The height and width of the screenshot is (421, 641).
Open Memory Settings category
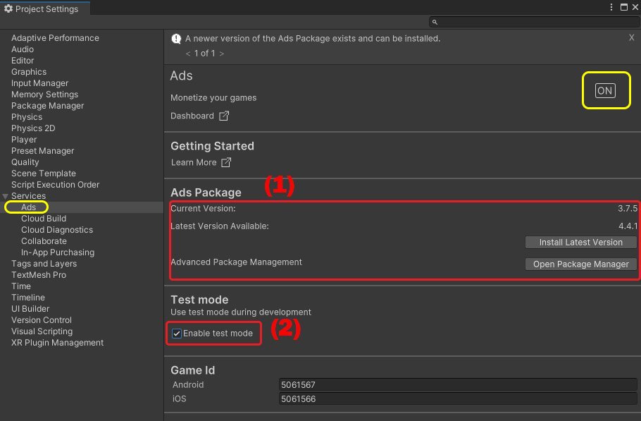coord(44,94)
